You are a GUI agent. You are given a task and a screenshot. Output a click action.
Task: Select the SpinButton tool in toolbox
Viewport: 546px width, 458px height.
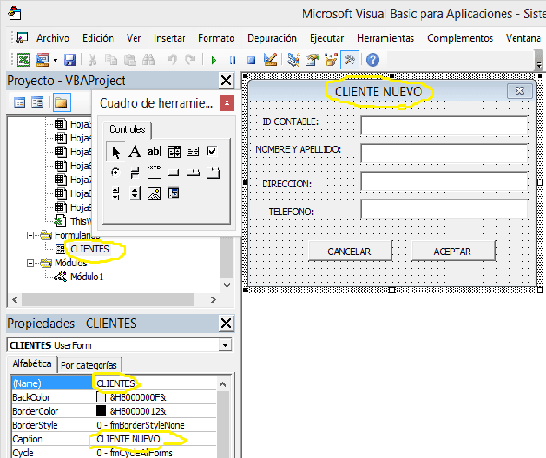135,193
